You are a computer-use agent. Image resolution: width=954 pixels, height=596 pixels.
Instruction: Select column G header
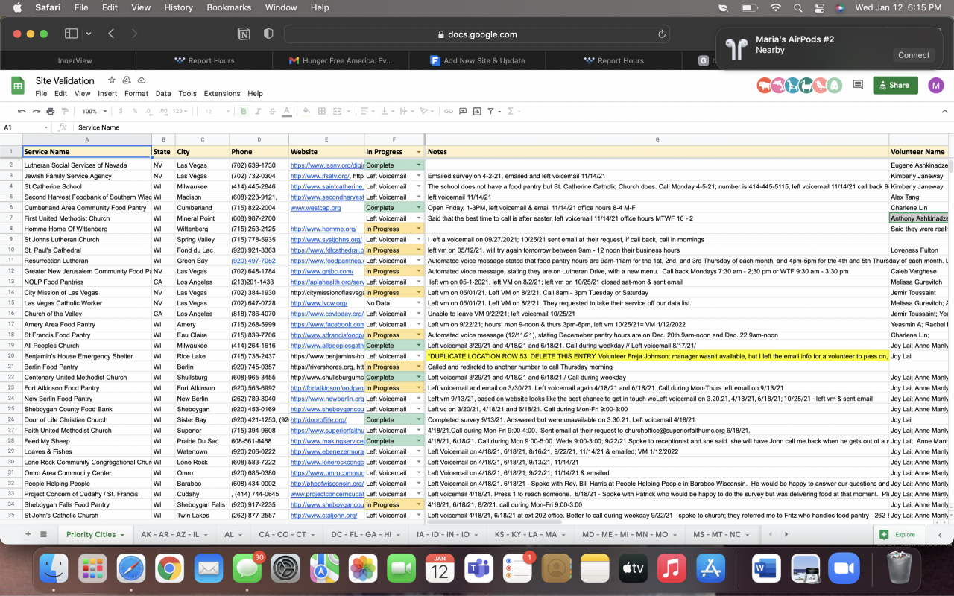(x=657, y=139)
